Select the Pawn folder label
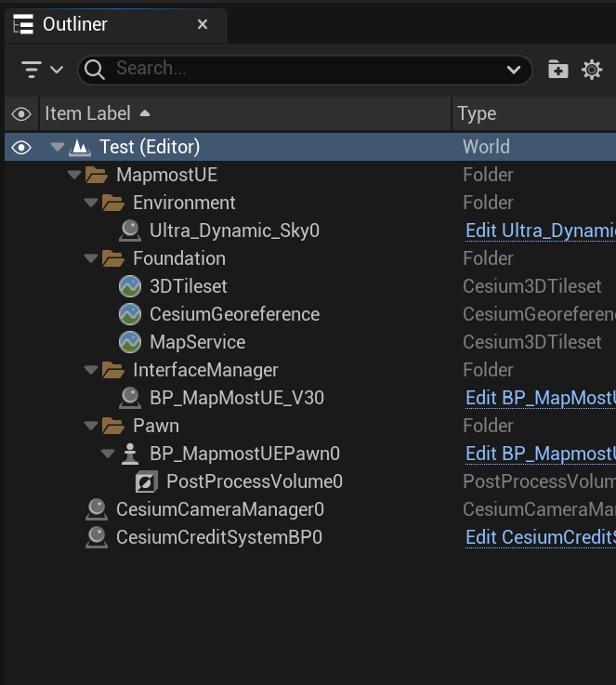The height and width of the screenshot is (685, 616). pos(156,426)
